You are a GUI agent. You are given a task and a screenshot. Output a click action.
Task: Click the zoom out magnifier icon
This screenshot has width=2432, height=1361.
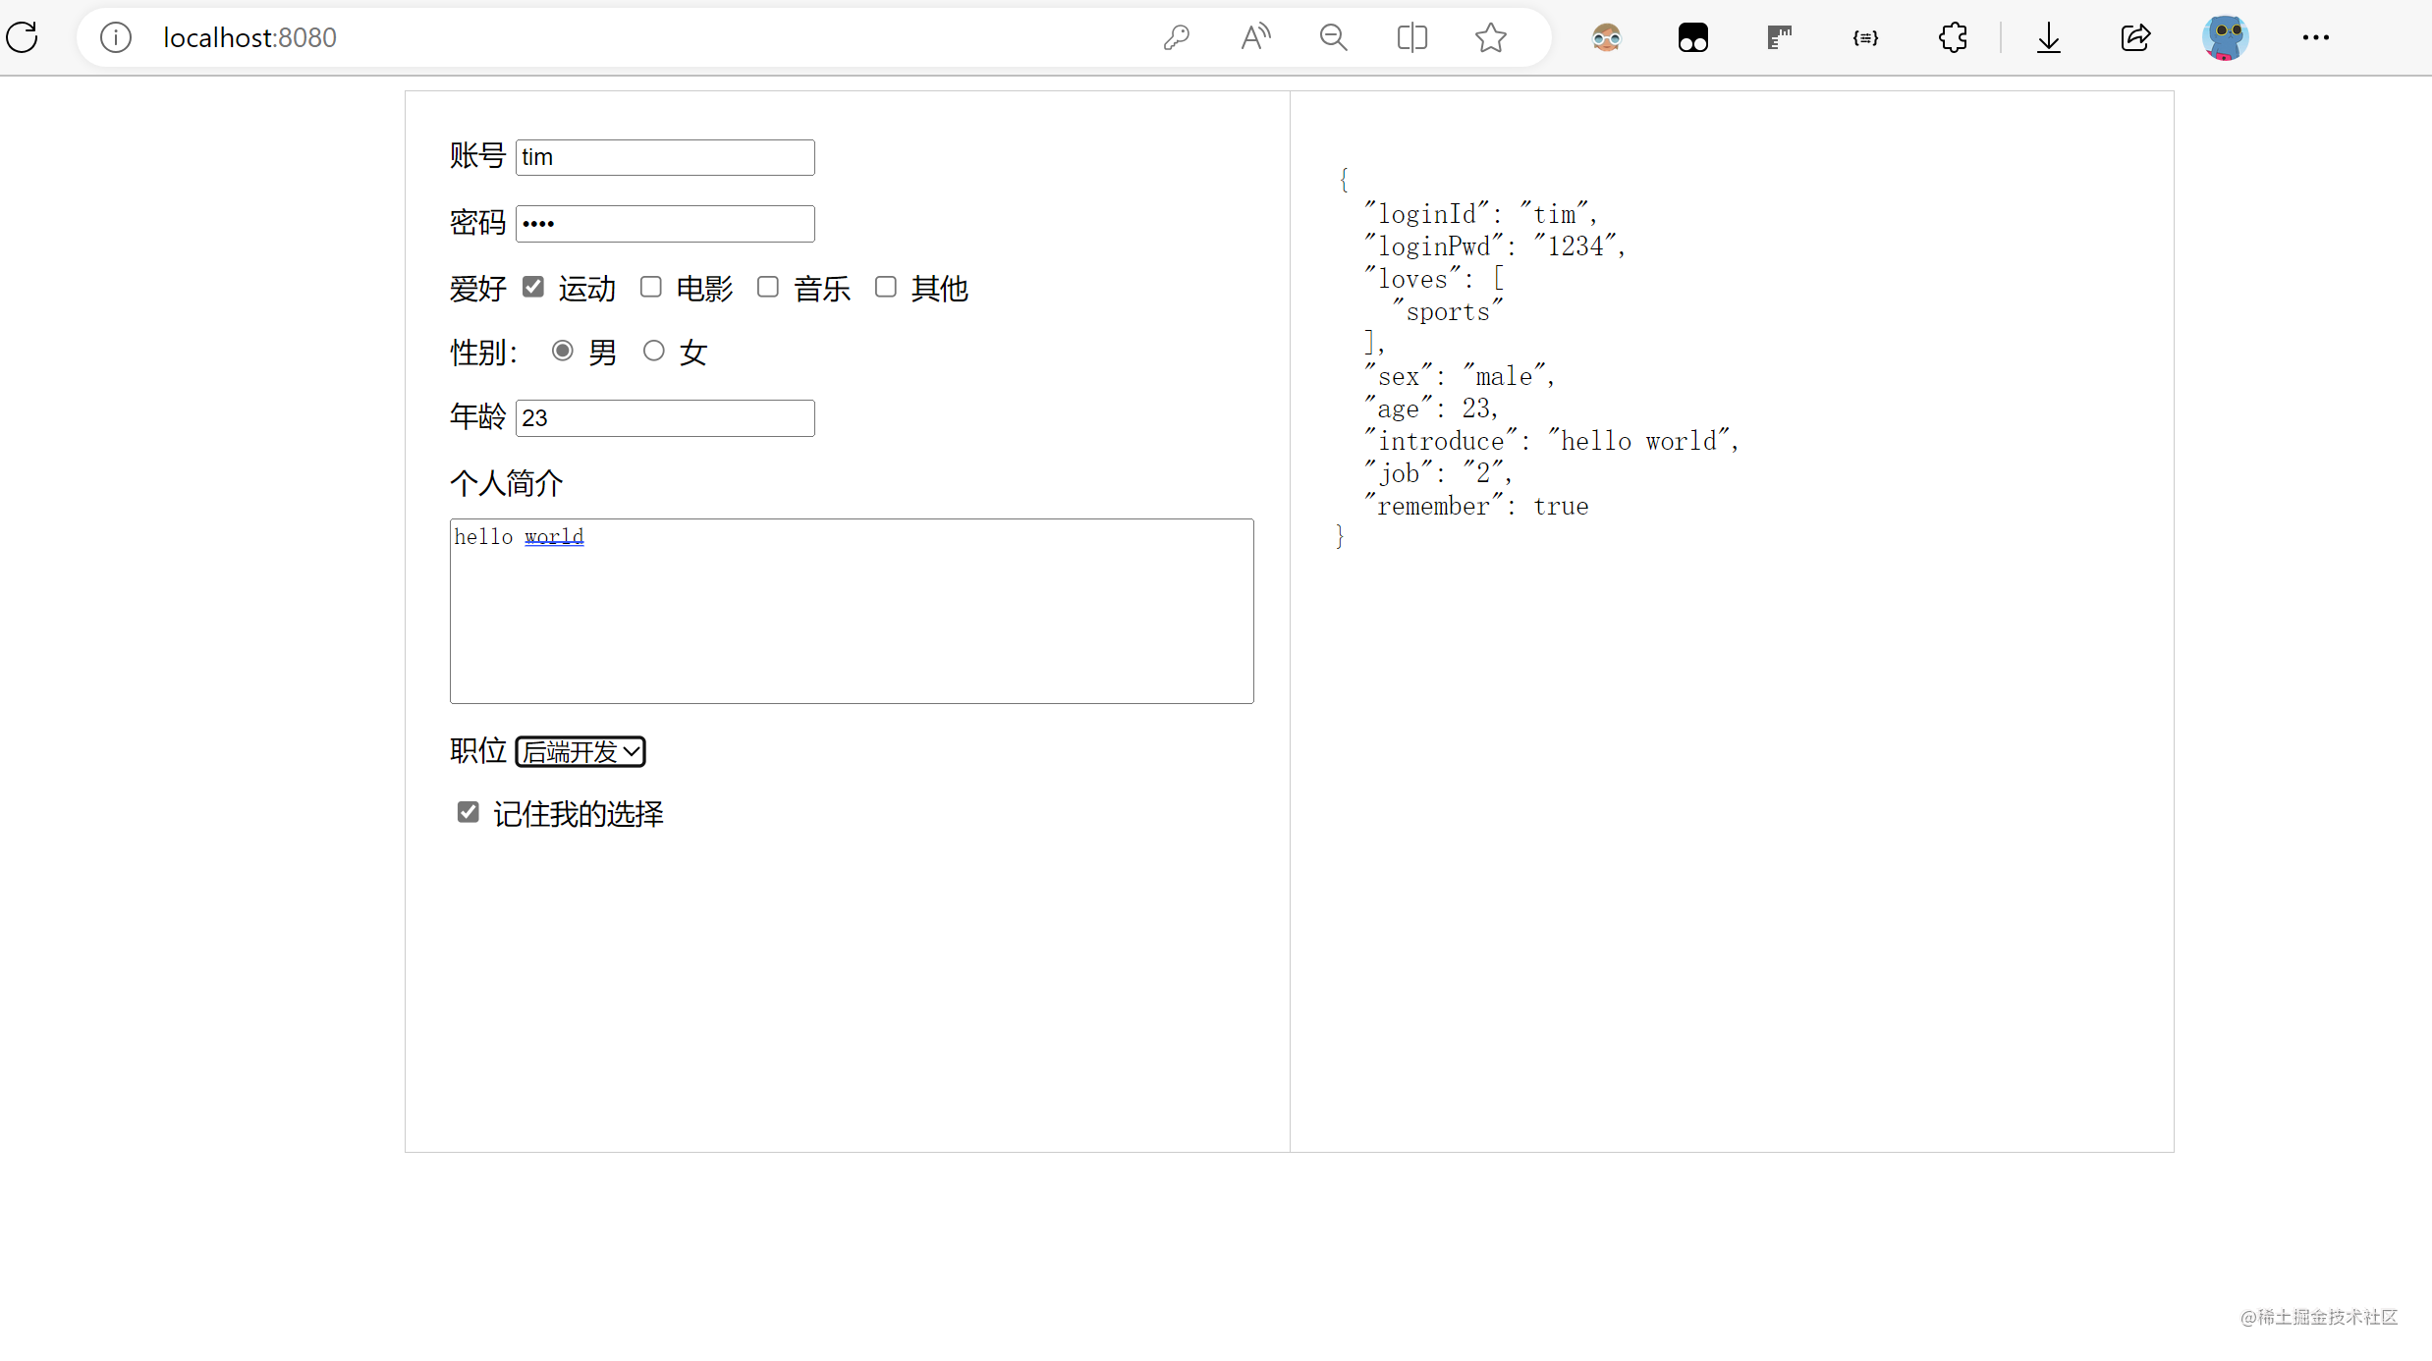(x=1333, y=37)
